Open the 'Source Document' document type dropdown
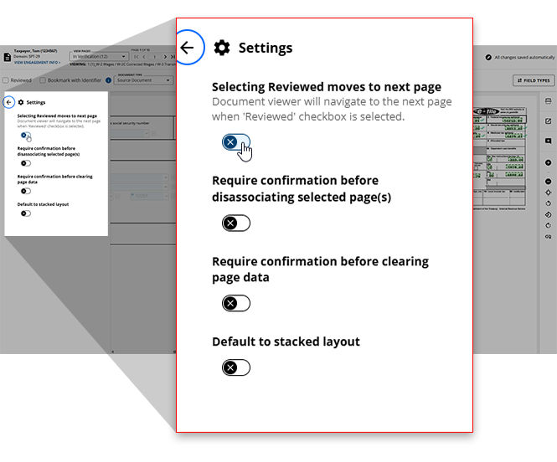 tap(143, 80)
